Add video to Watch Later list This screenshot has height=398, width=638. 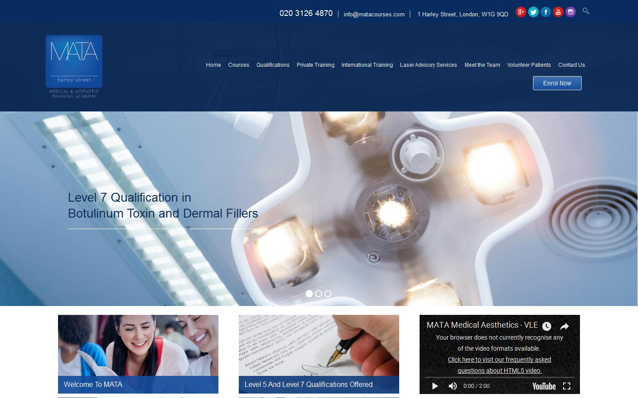click(547, 326)
